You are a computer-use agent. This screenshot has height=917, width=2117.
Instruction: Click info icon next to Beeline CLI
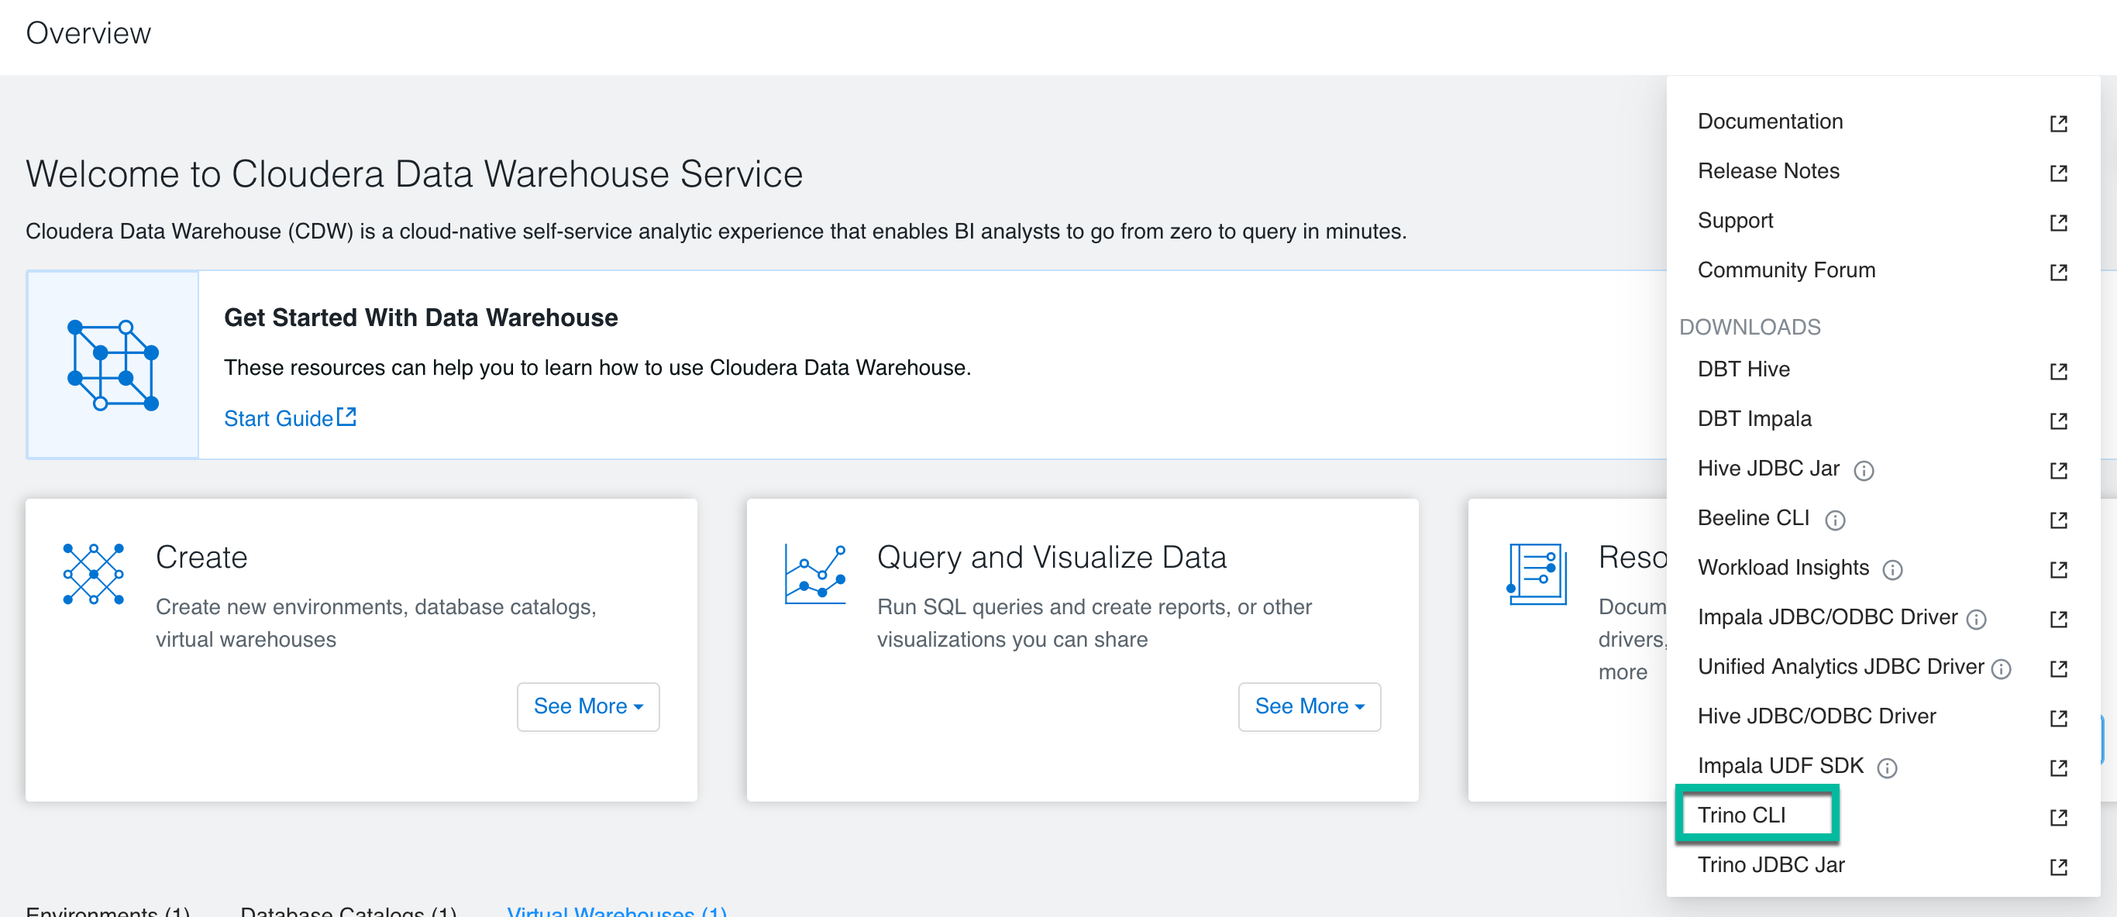point(1834,520)
